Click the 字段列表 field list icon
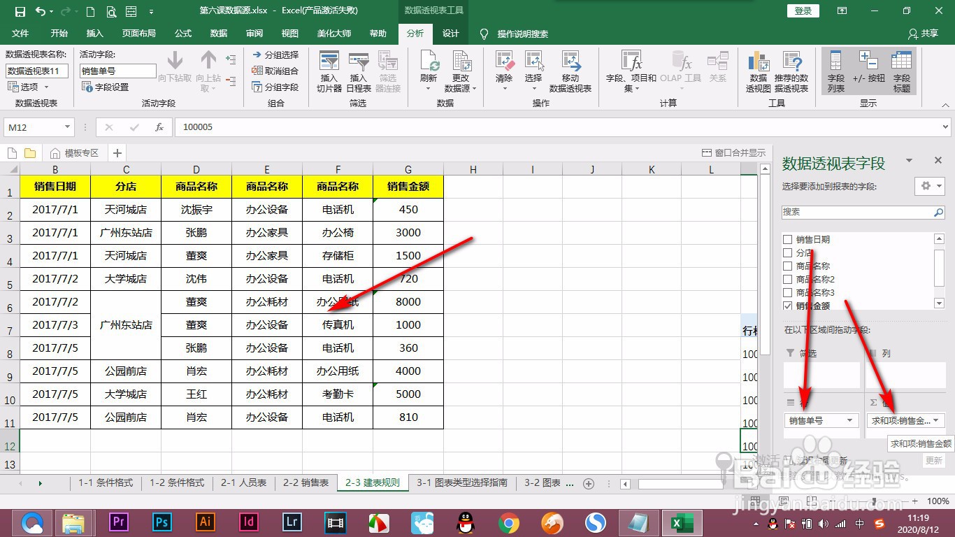 click(838, 70)
